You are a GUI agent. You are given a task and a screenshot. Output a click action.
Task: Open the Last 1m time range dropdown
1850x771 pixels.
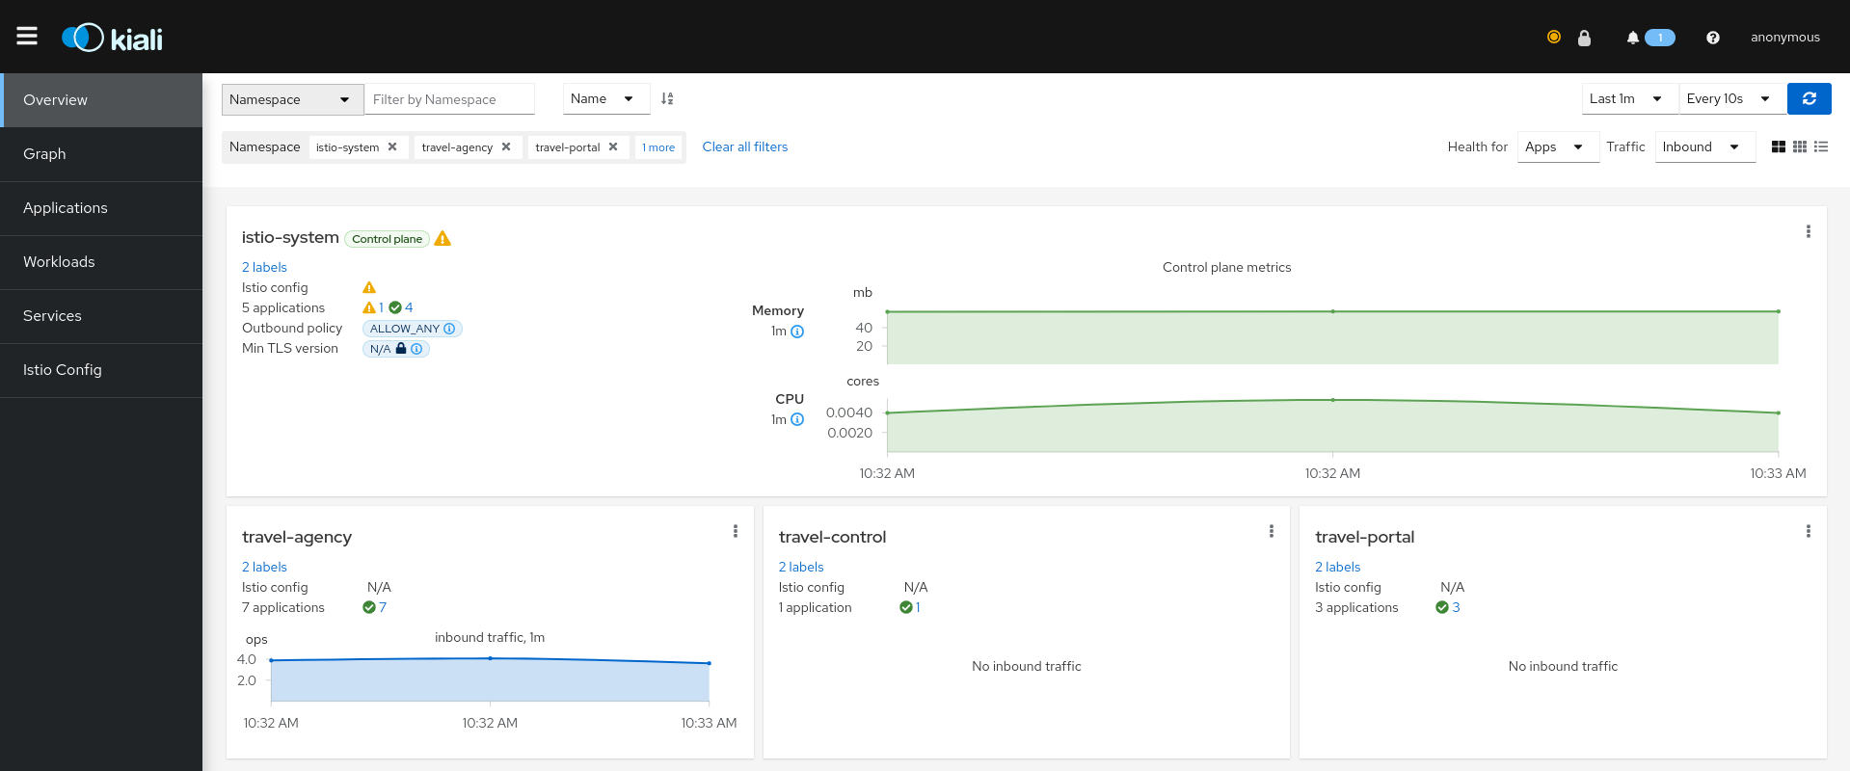pyautogui.click(x=1629, y=98)
